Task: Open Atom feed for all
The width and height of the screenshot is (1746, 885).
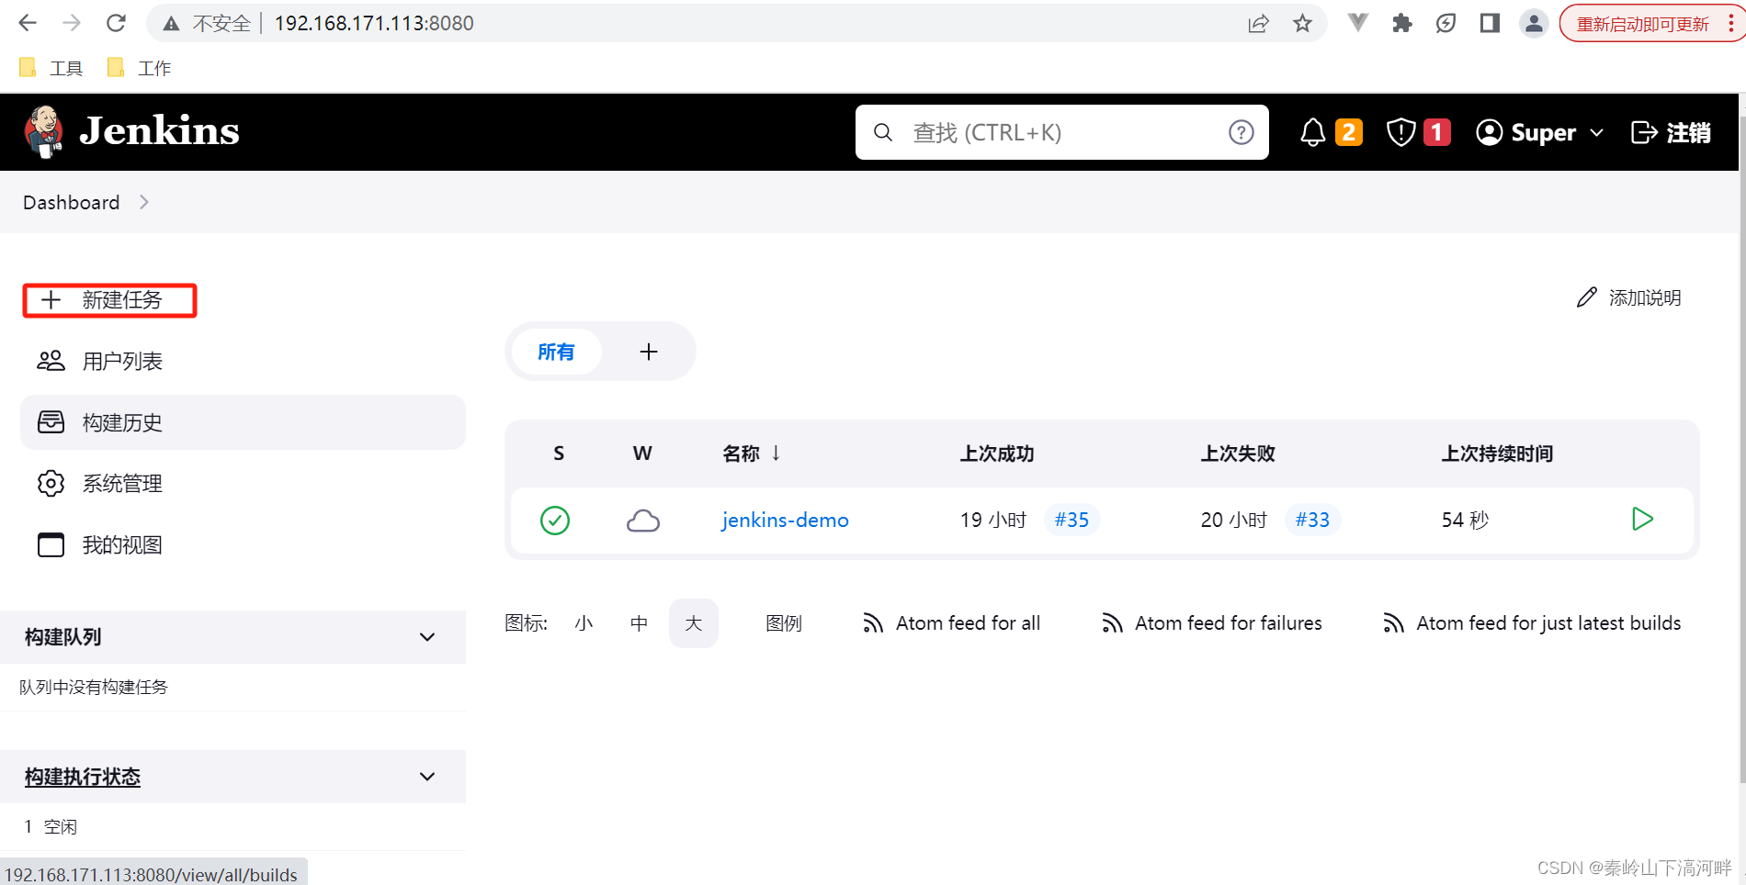Action: [951, 623]
